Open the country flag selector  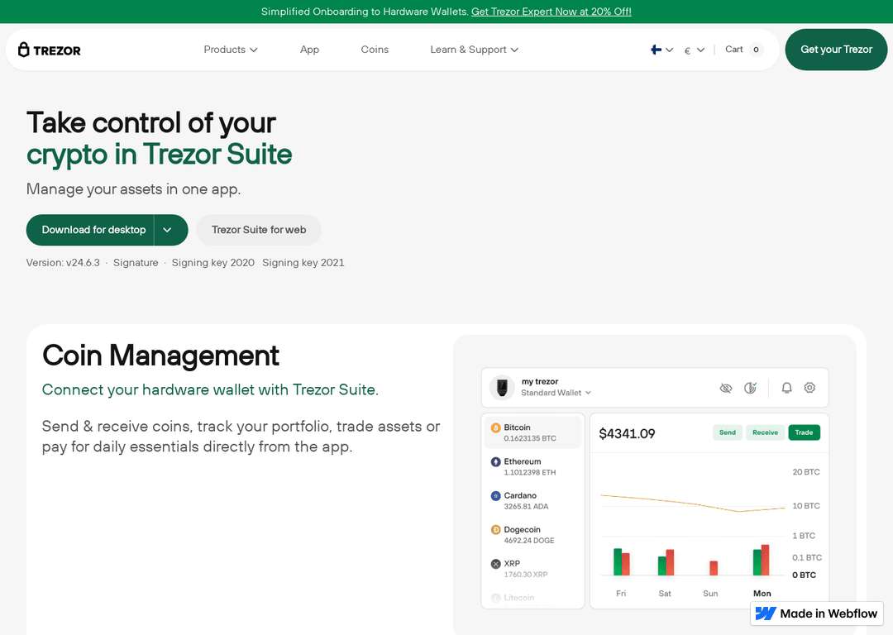click(x=661, y=50)
